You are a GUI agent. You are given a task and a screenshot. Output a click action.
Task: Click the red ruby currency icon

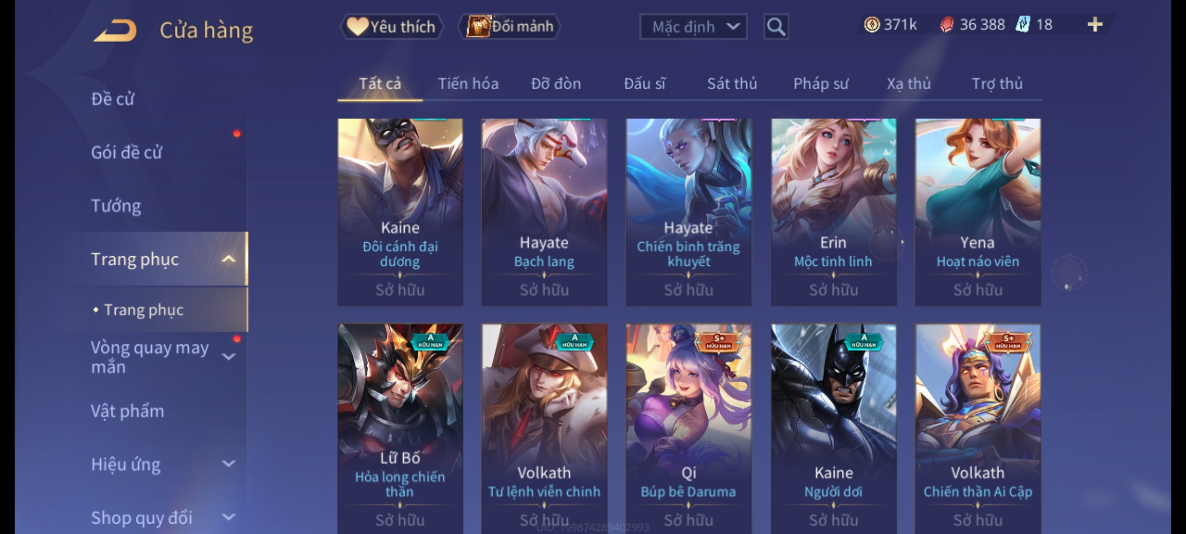946,25
